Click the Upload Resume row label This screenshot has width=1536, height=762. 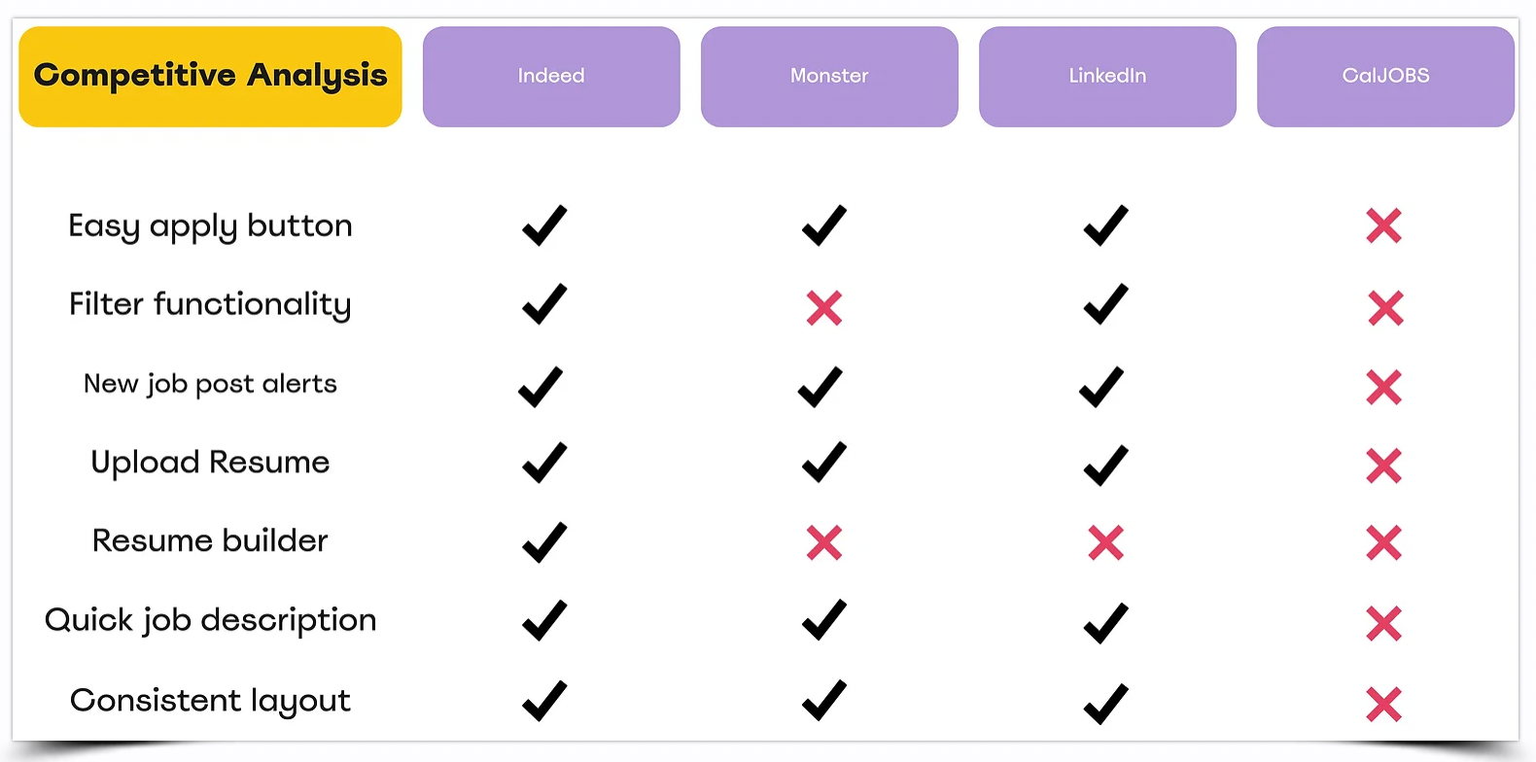point(210,463)
